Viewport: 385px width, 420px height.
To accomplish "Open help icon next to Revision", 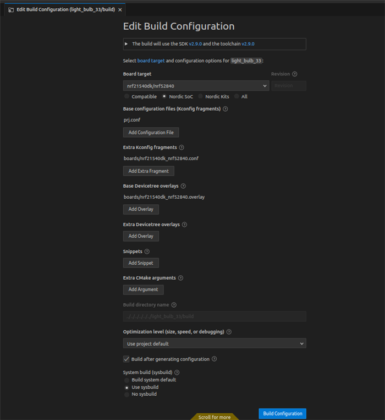I will (295, 74).
